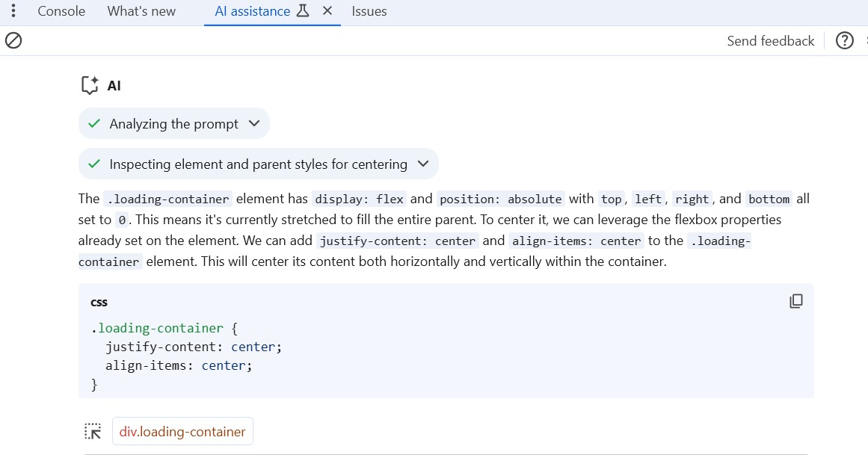The image size is (868, 455).
Task: Open the DevTools drawer three-dot menu
Action: pyautogui.click(x=13, y=10)
